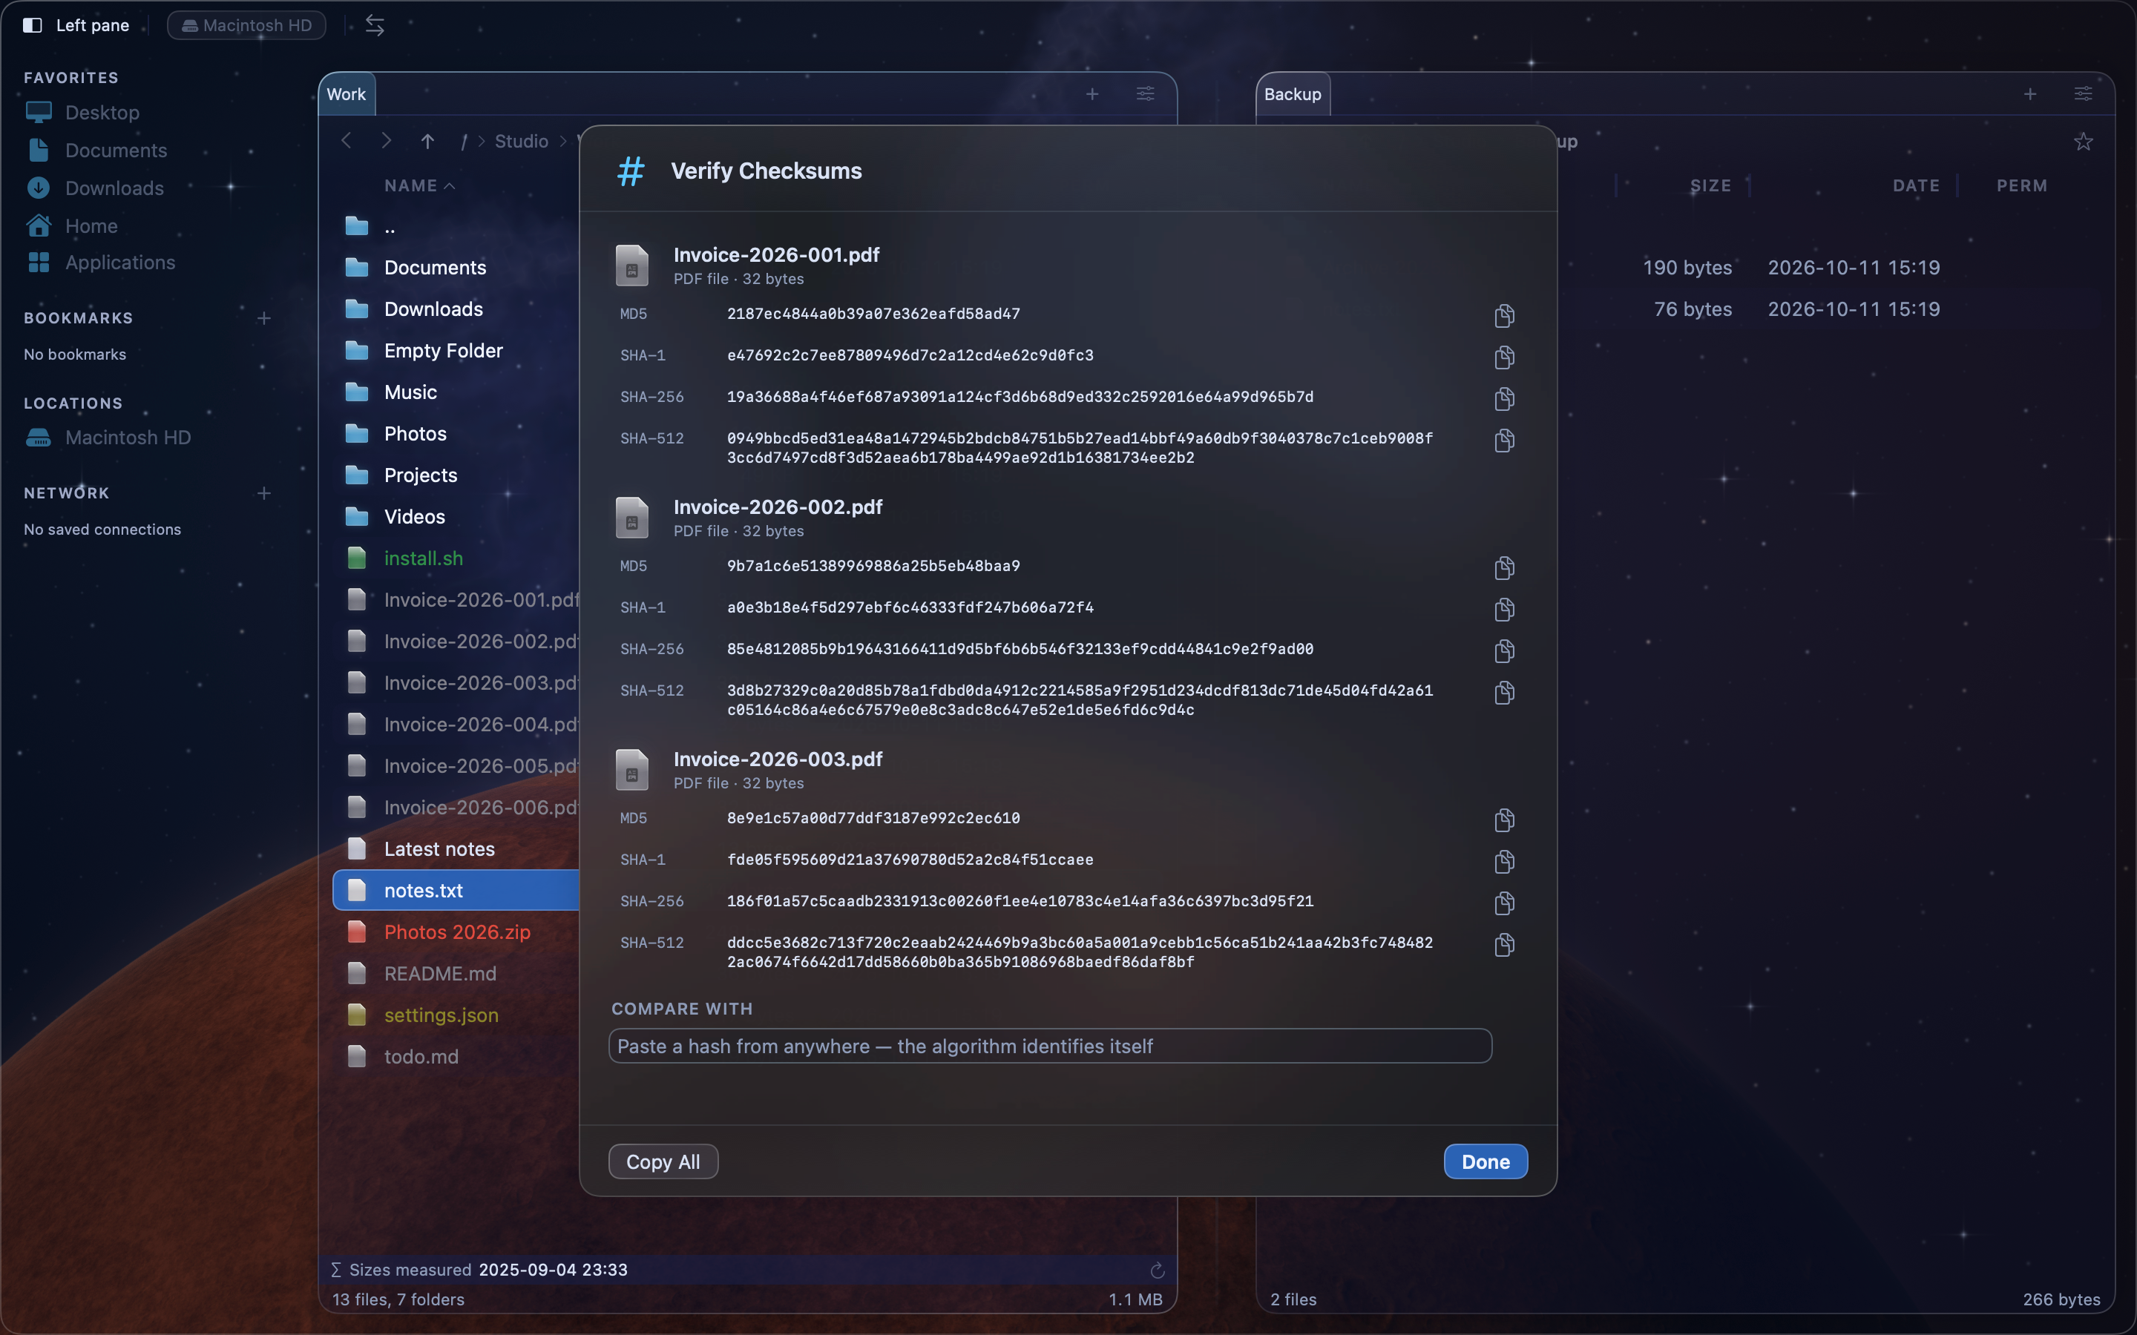Copy SHA-512 hash of Invoice-2026-003.pdf
Image resolution: width=2137 pixels, height=1335 pixels.
click(1504, 945)
